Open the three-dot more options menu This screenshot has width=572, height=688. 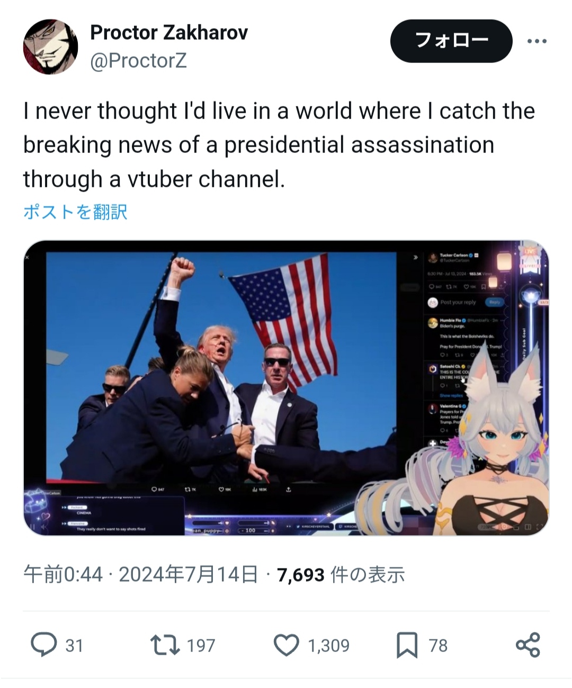point(537,41)
